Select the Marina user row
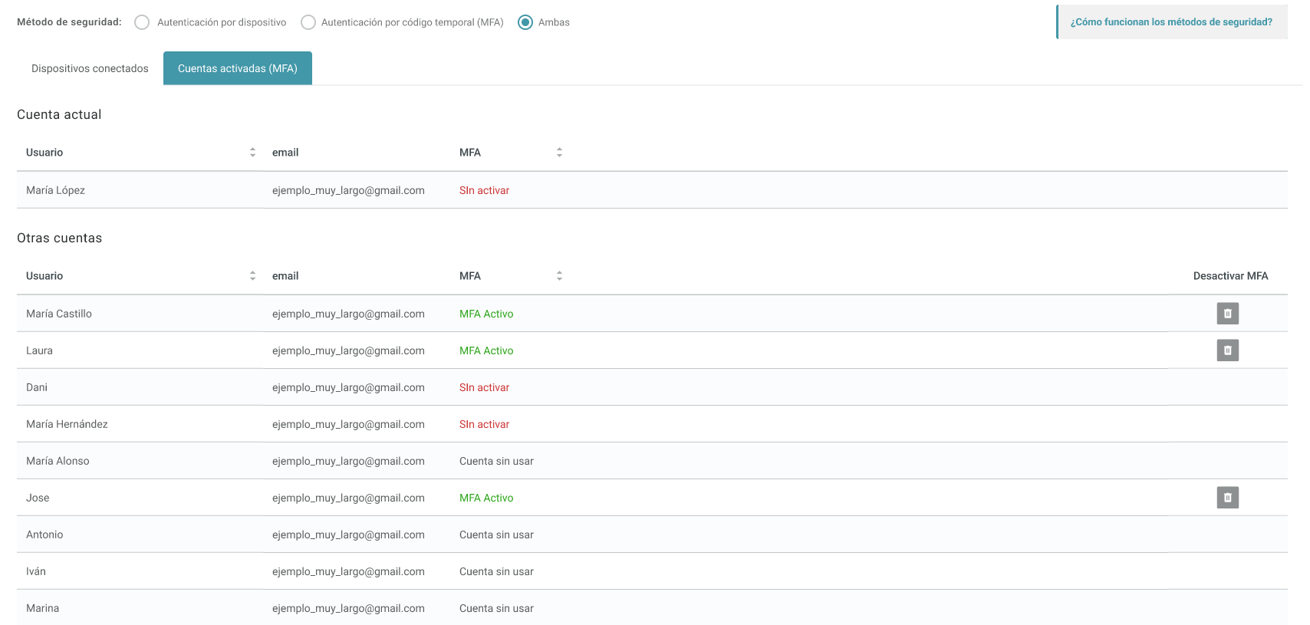The height and width of the screenshot is (625, 1310). pos(43,608)
